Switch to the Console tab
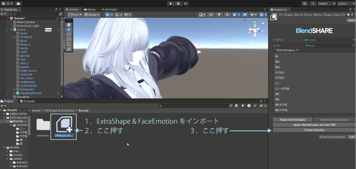This screenshot has width=356, height=169. coord(27,101)
